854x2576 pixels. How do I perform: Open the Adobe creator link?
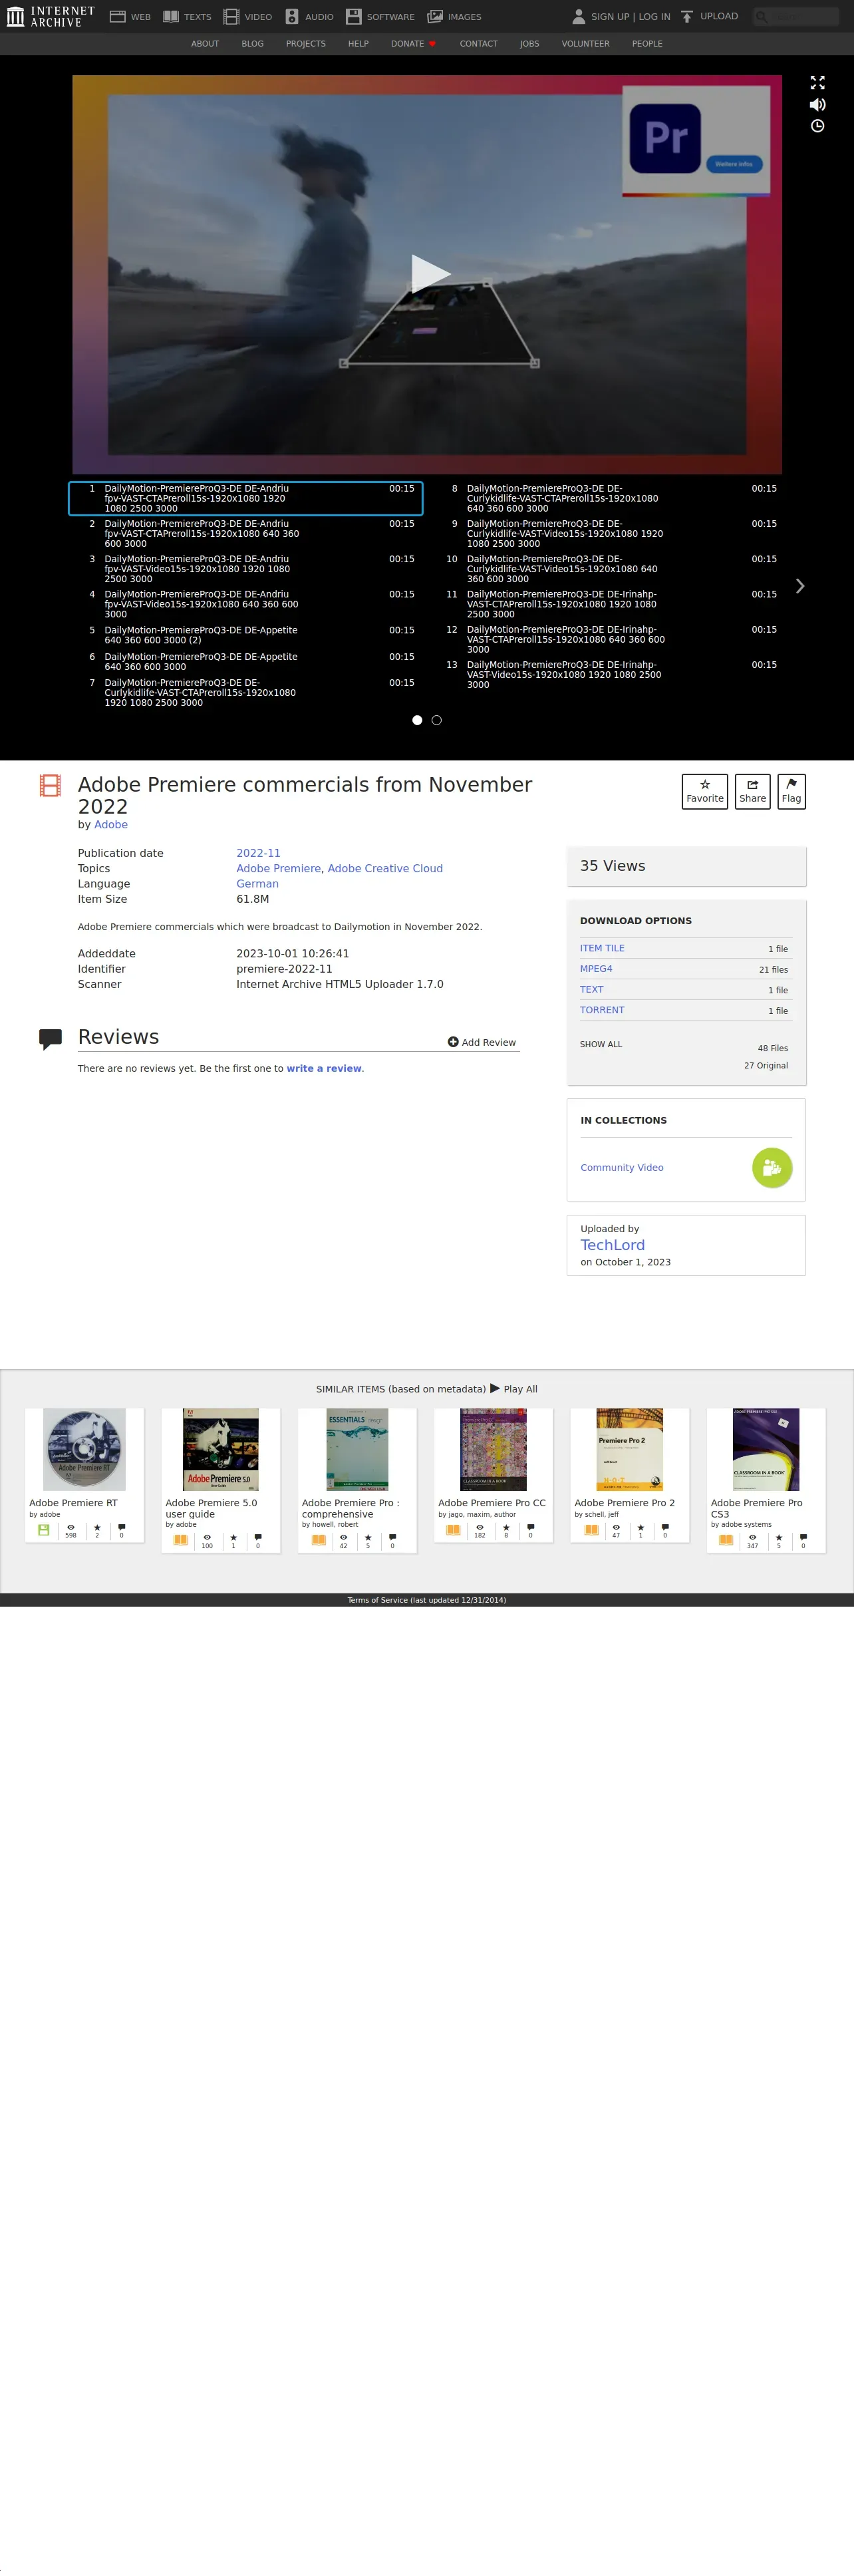pyautogui.click(x=111, y=825)
